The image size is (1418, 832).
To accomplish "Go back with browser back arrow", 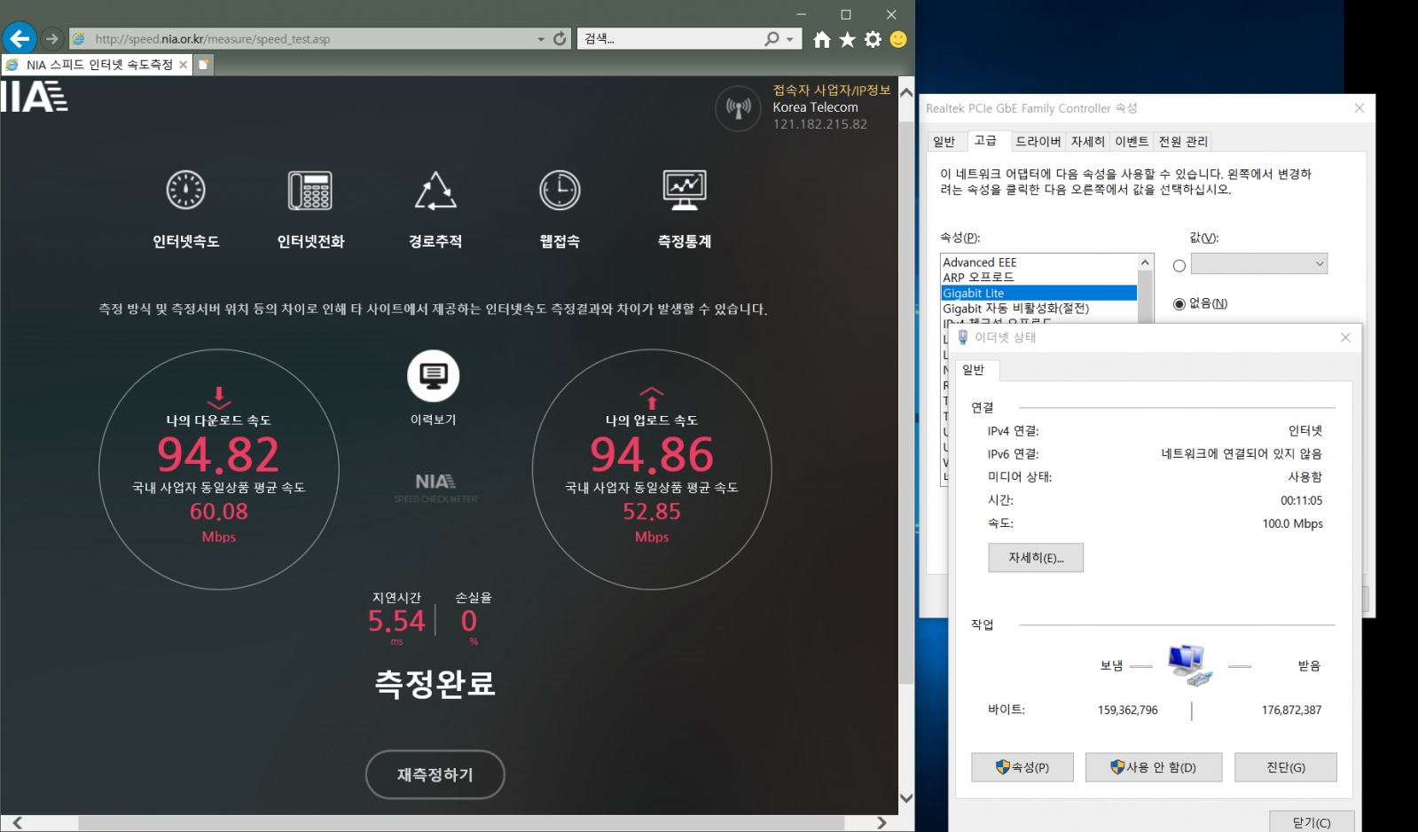I will coord(20,38).
